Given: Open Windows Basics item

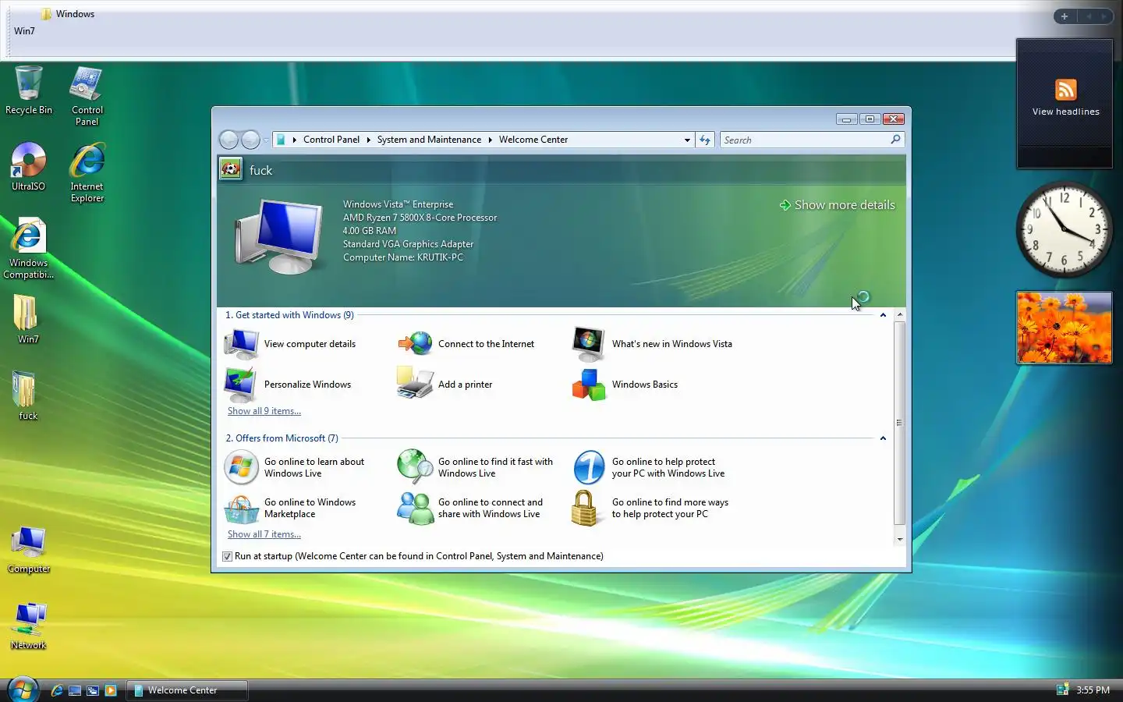Looking at the screenshot, I should (x=625, y=385).
